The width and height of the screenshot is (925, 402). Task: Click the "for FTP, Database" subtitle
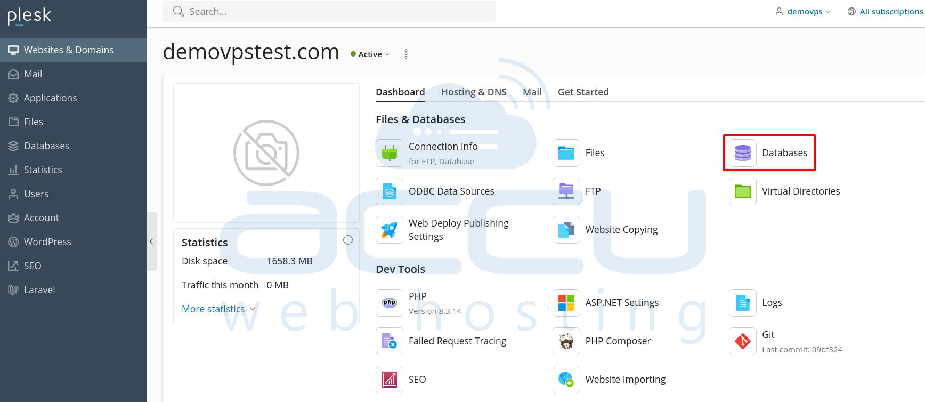click(441, 162)
